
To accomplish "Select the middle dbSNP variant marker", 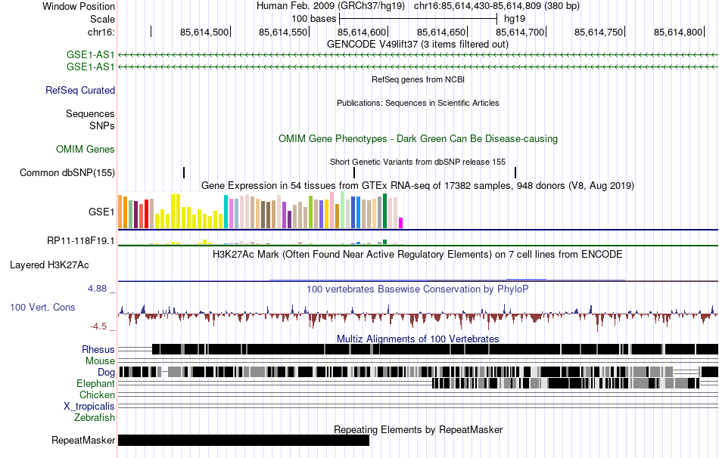I will click(x=354, y=172).
